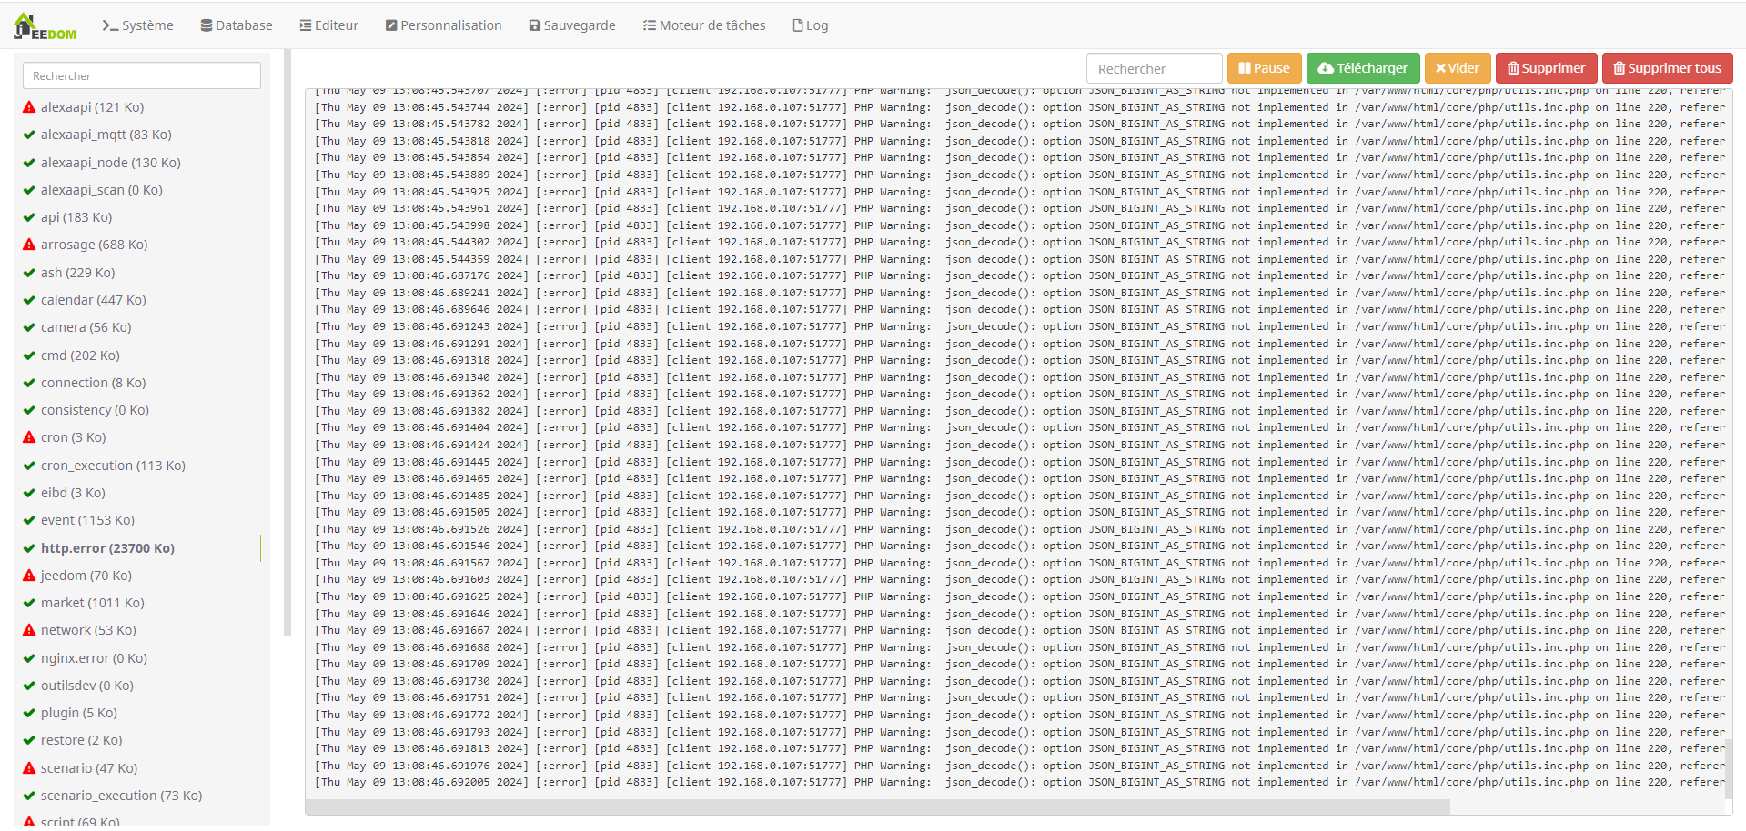Click the log viewer horizontal scrollbar
The image size is (1746, 831).
[x=877, y=807]
